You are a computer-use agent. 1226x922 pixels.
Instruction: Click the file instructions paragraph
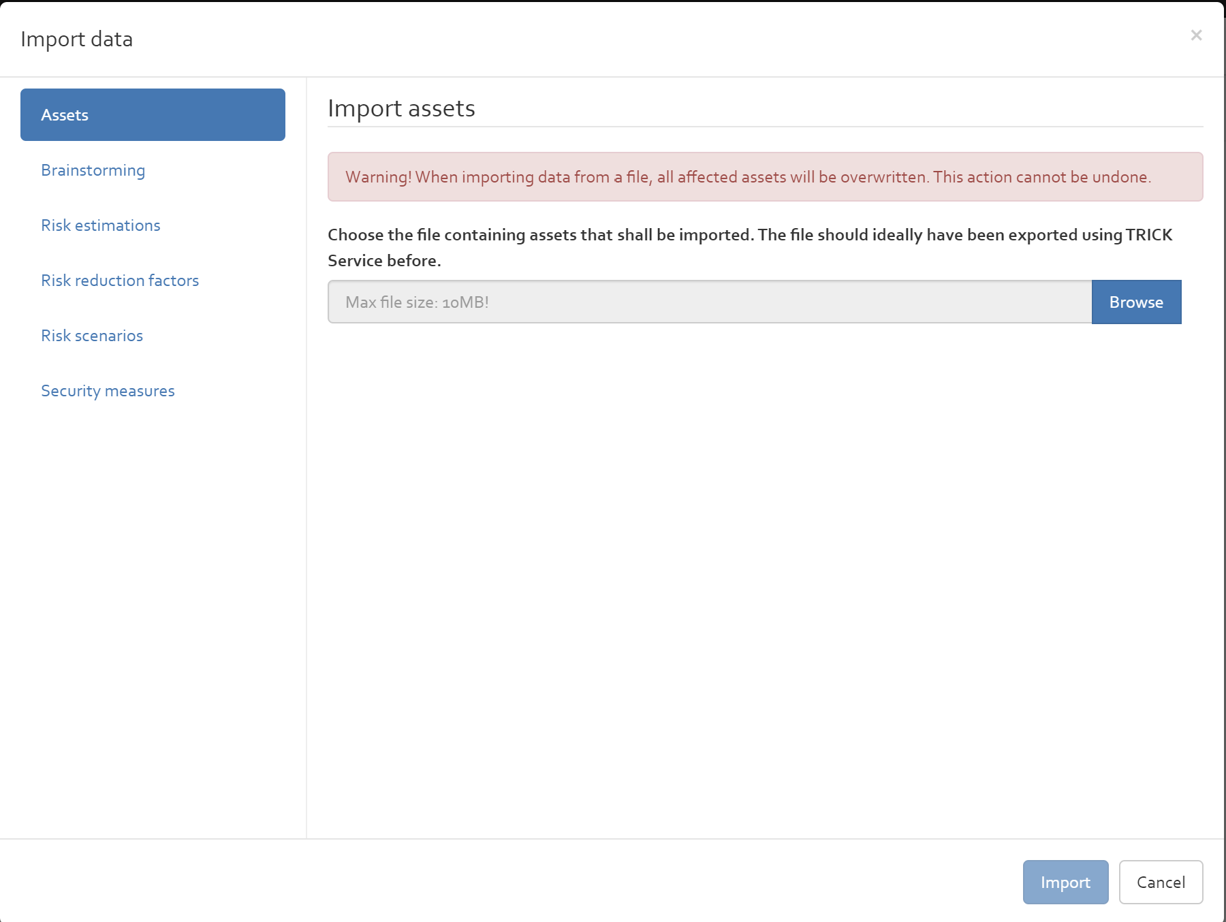(x=750, y=248)
